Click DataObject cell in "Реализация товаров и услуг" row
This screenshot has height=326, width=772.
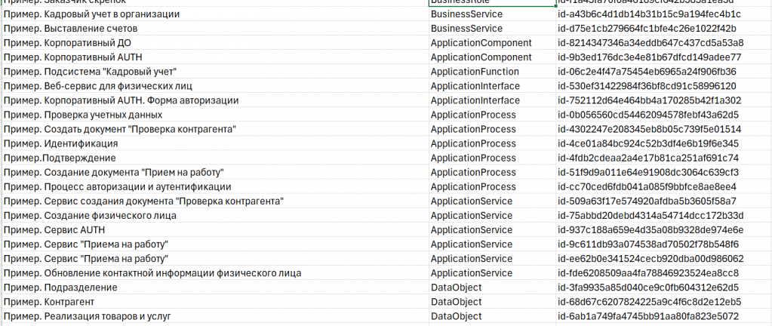point(456,316)
